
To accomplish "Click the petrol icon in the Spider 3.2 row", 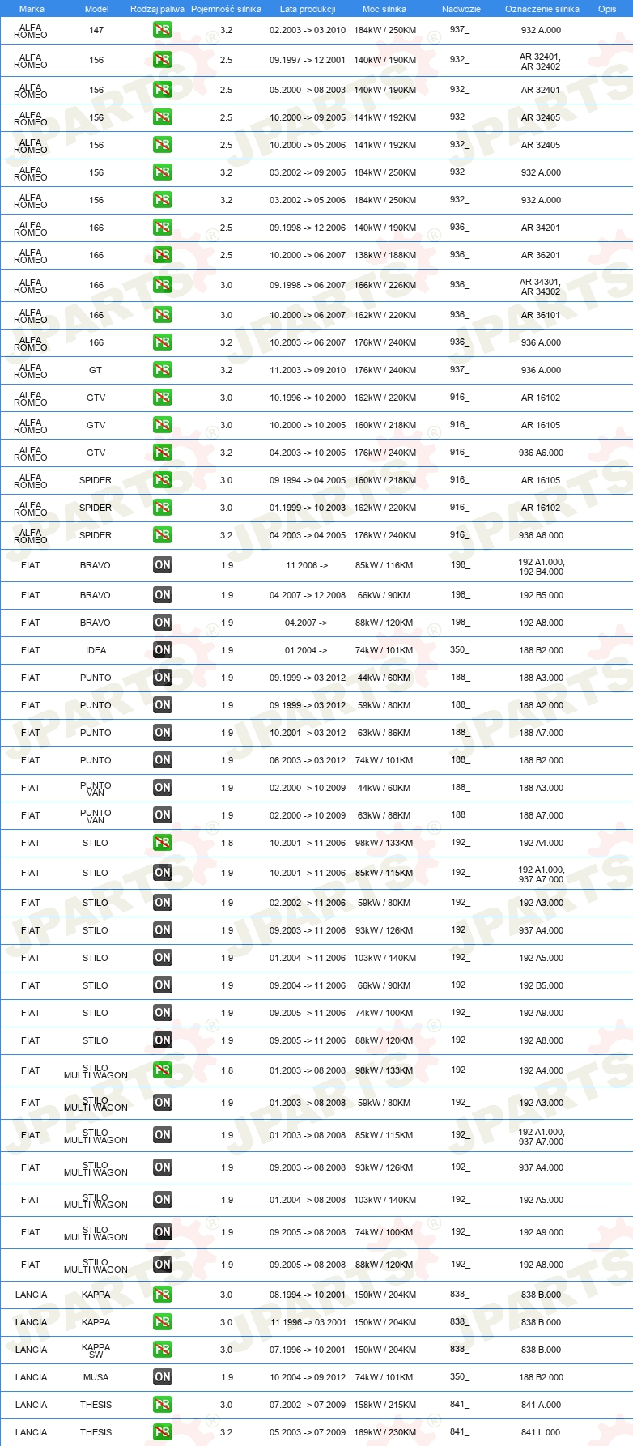I will click(x=163, y=535).
